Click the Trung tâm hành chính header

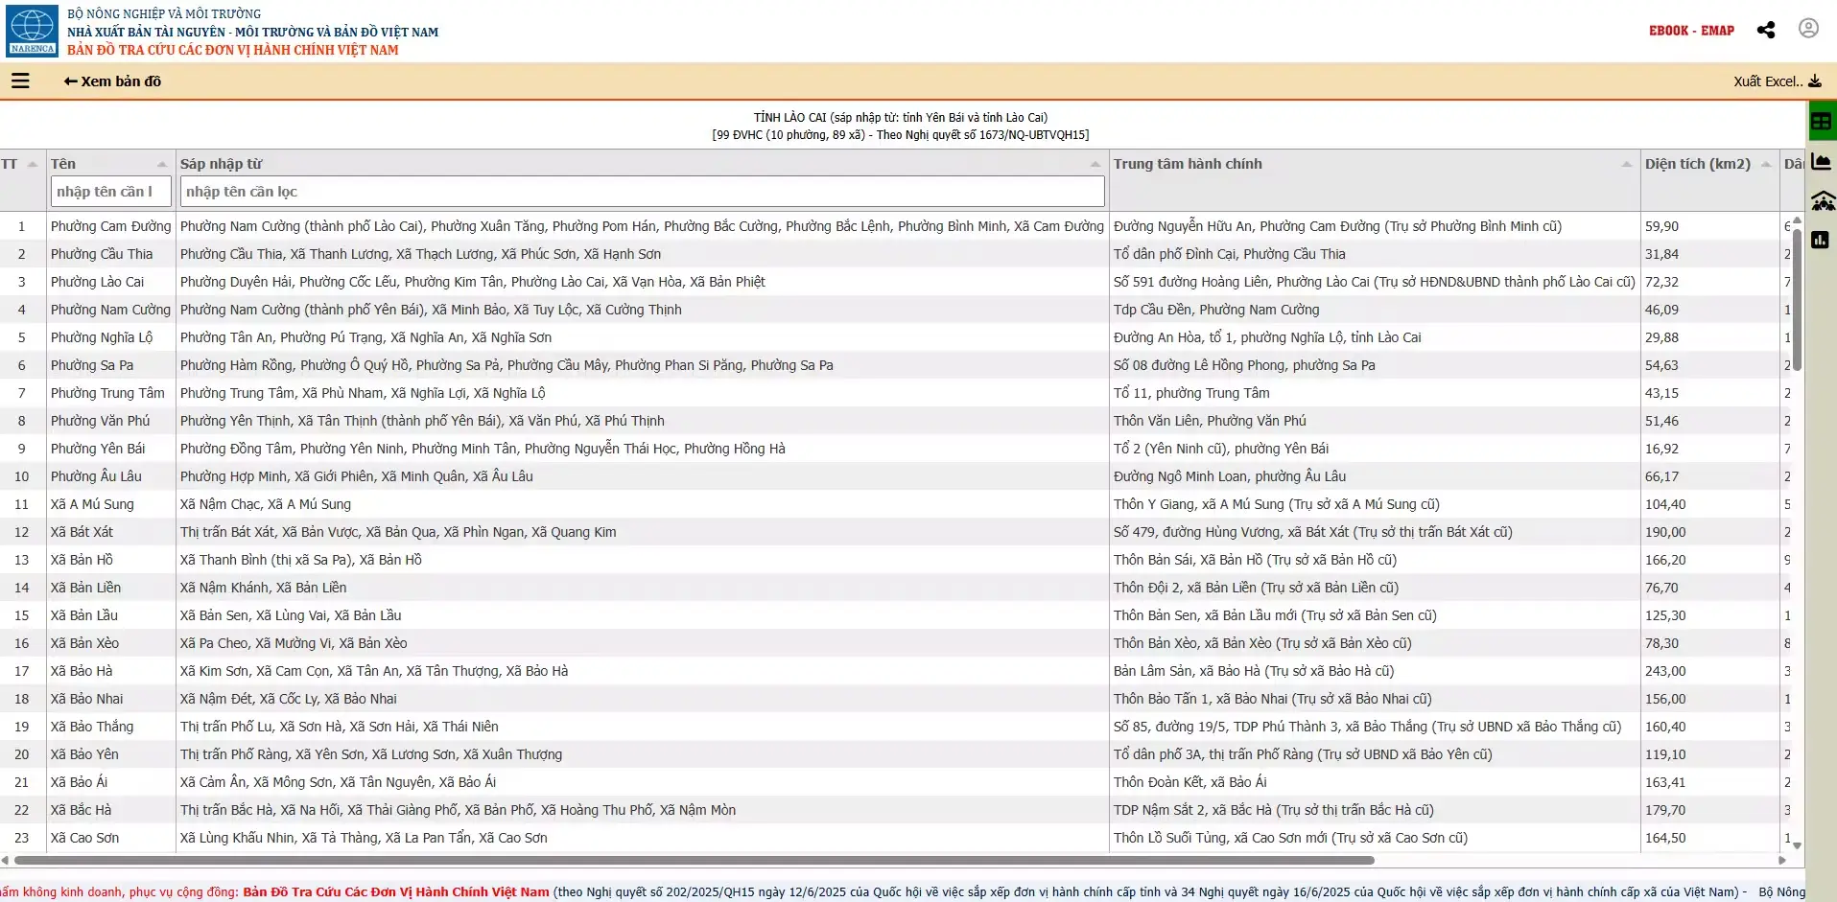pos(1188,164)
